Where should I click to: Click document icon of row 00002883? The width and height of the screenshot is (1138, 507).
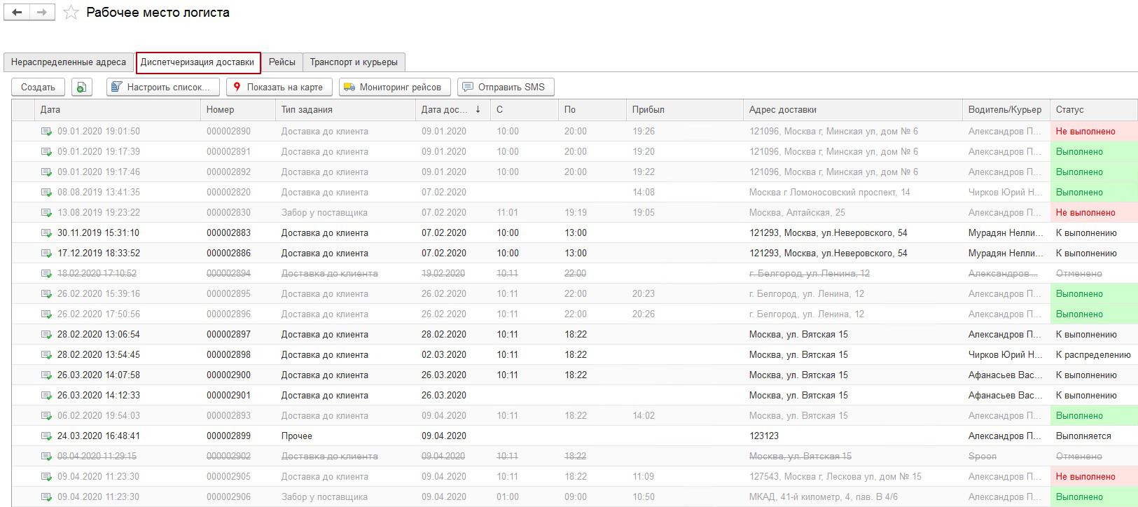(46, 233)
